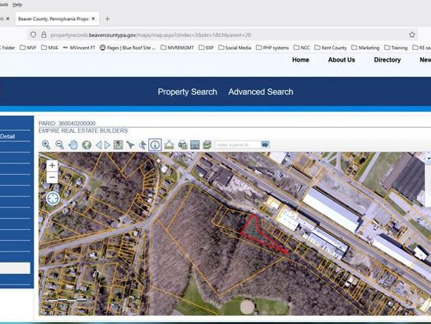Select the zoom out magnifier tool

59,144
